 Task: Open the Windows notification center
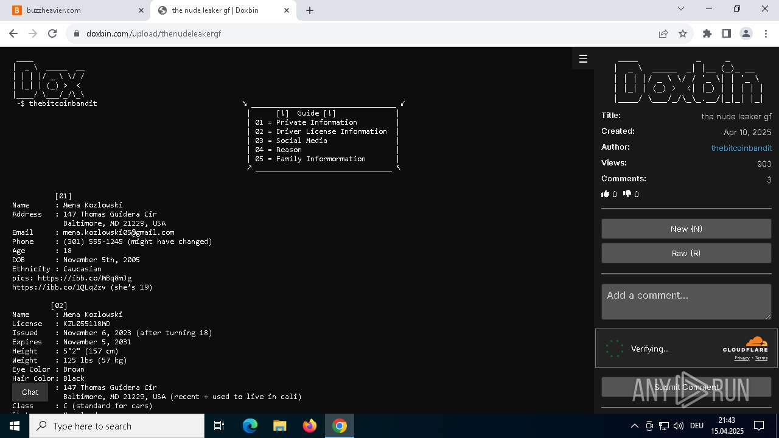[760, 426]
